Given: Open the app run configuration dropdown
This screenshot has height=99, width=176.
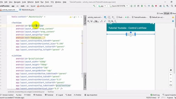Looking at the screenshot, I should [x=102, y=6].
